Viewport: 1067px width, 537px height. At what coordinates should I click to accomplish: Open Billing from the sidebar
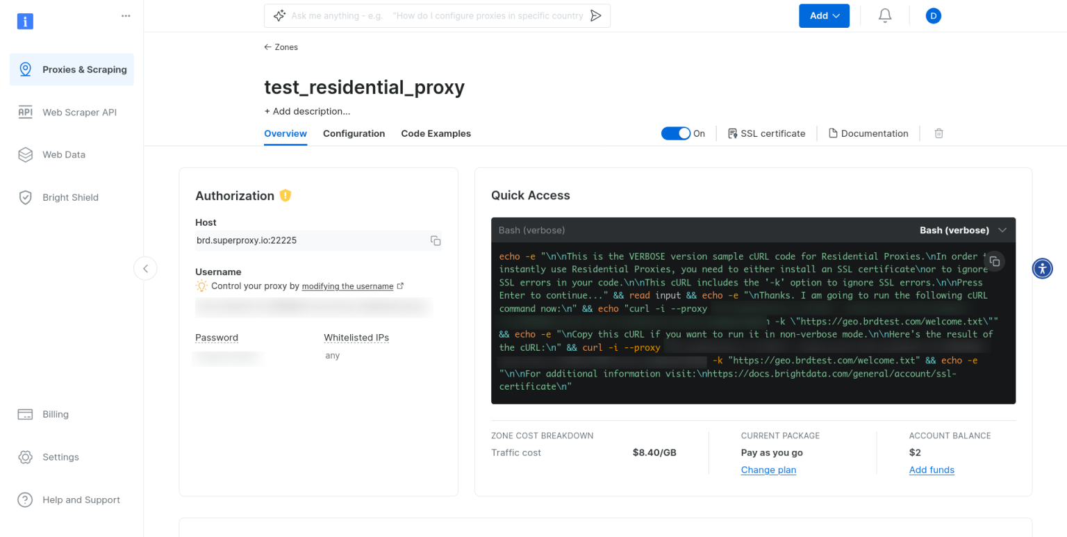tap(56, 414)
